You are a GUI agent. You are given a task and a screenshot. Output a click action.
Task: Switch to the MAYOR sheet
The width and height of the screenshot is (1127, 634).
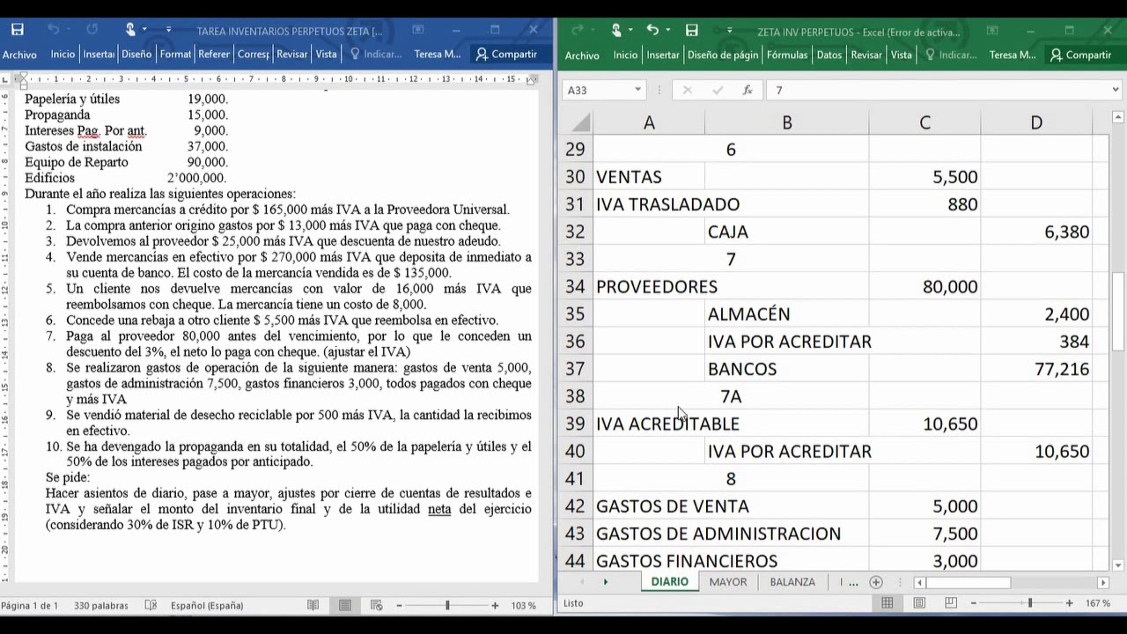pyautogui.click(x=728, y=582)
